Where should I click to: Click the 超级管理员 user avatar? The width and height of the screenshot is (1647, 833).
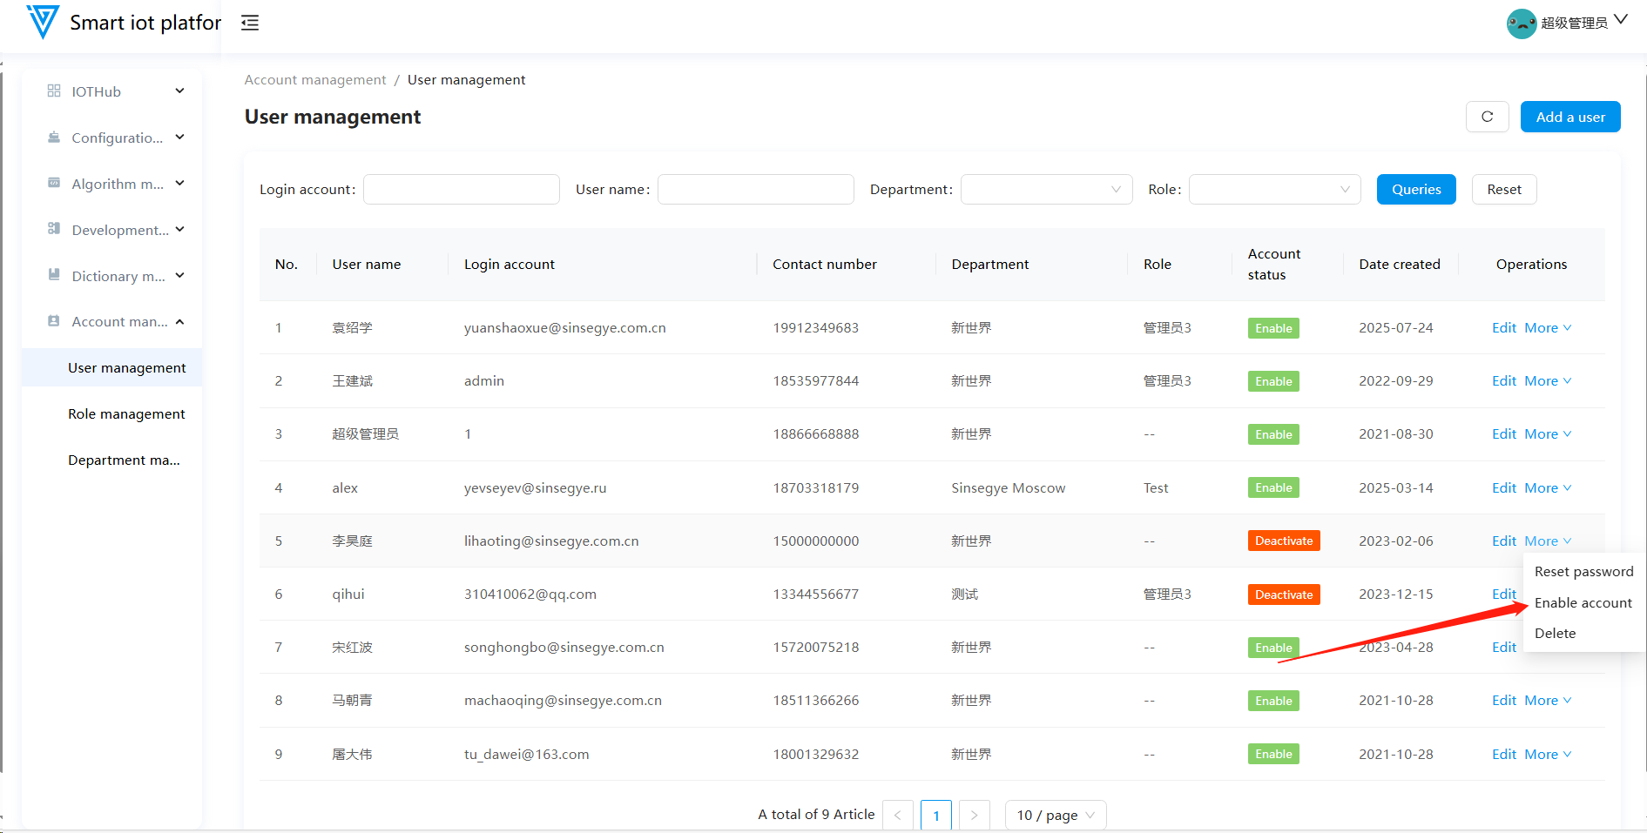click(1521, 24)
